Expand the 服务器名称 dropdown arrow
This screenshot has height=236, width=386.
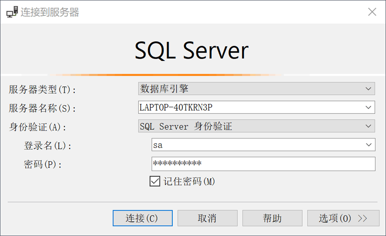368,107
